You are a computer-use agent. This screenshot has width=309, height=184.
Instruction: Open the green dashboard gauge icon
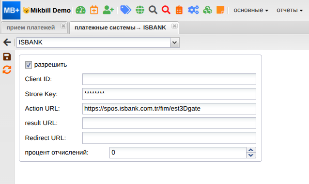(x=80, y=10)
